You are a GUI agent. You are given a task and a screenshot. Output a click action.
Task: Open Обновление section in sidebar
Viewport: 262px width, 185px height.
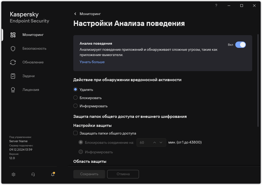[33, 62]
